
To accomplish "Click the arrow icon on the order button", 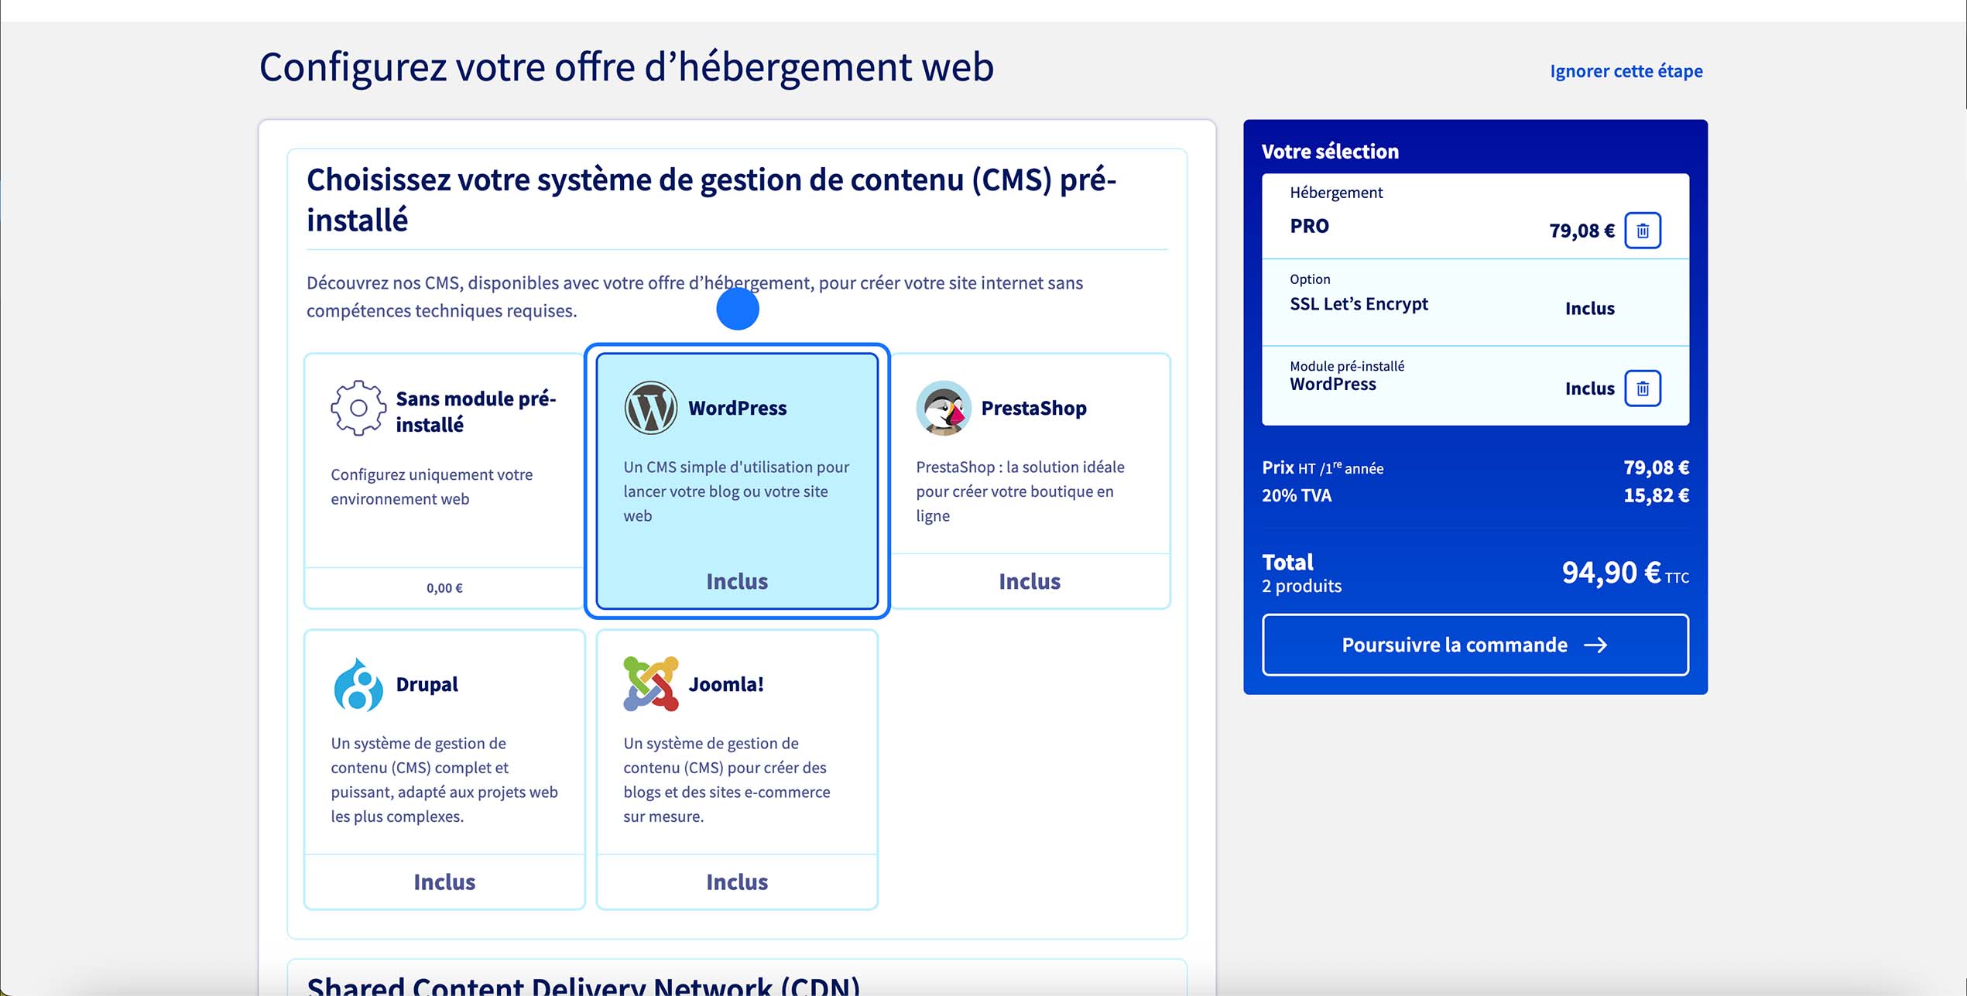I will [x=1595, y=645].
